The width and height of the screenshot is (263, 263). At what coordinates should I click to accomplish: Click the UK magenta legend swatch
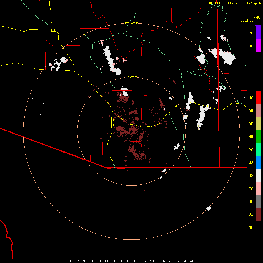(258, 46)
